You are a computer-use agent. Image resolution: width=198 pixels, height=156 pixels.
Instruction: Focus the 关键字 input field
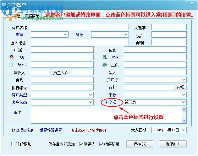(169, 27)
